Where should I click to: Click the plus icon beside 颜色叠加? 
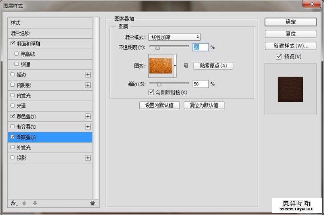[x=88, y=116]
